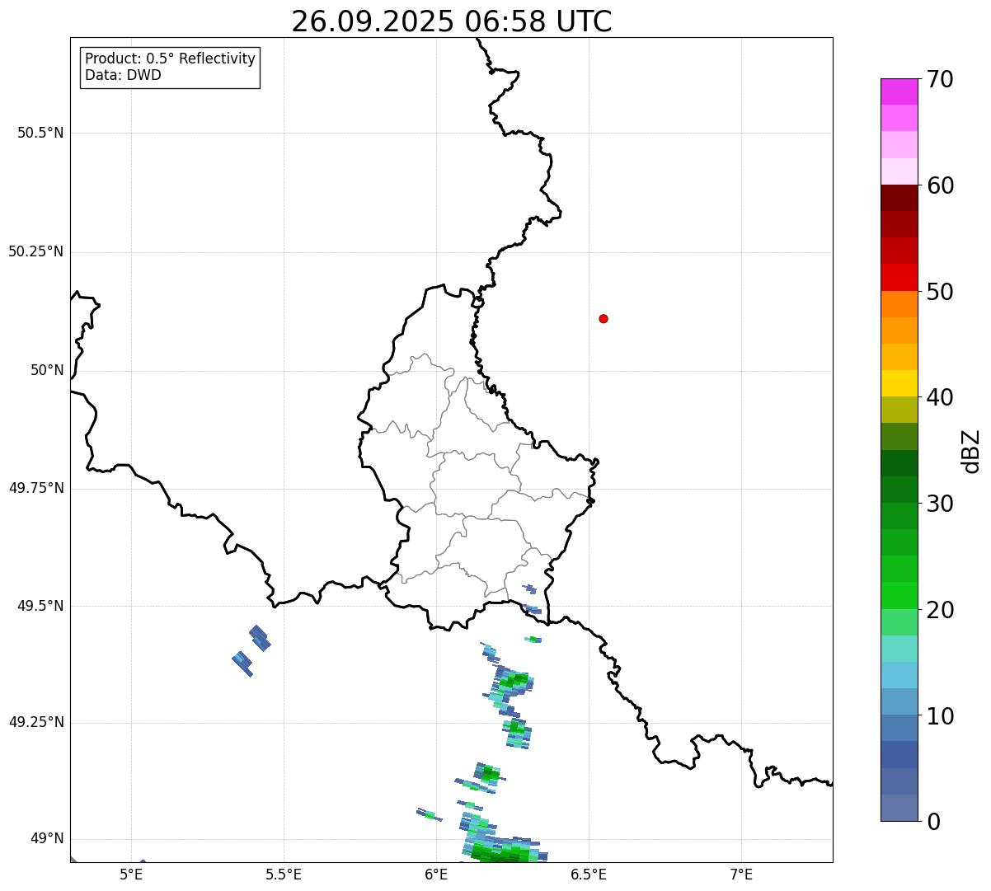Click the red station marker dot
Image resolution: width=991 pixels, height=891 pixels.
(604, 318)
